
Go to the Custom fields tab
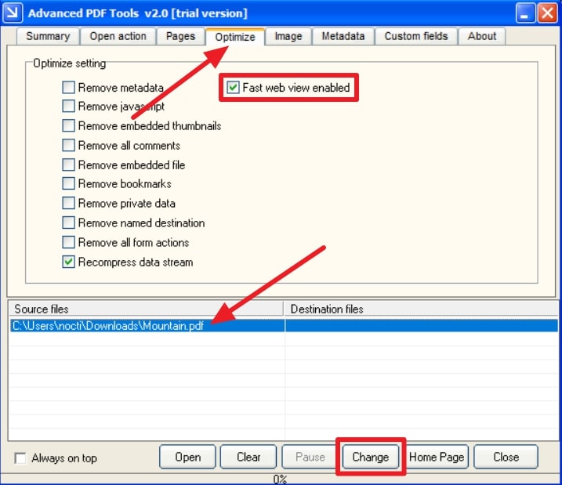click(x=416, y=36)
